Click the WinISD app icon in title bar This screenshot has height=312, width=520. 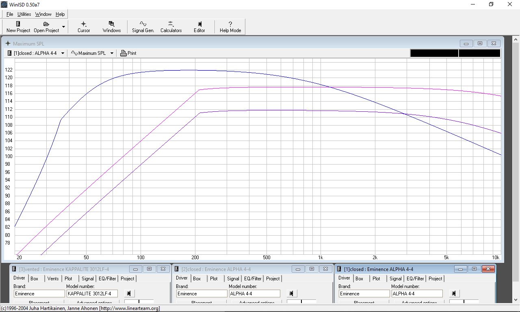coord(4,4)
